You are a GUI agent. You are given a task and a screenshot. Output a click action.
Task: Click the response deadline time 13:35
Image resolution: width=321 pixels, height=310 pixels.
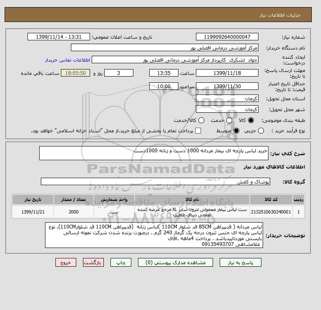point(164,73)
